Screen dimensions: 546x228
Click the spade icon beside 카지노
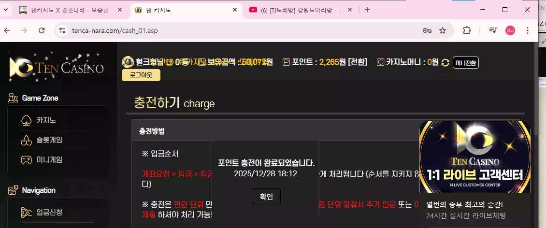coord(26,120)
